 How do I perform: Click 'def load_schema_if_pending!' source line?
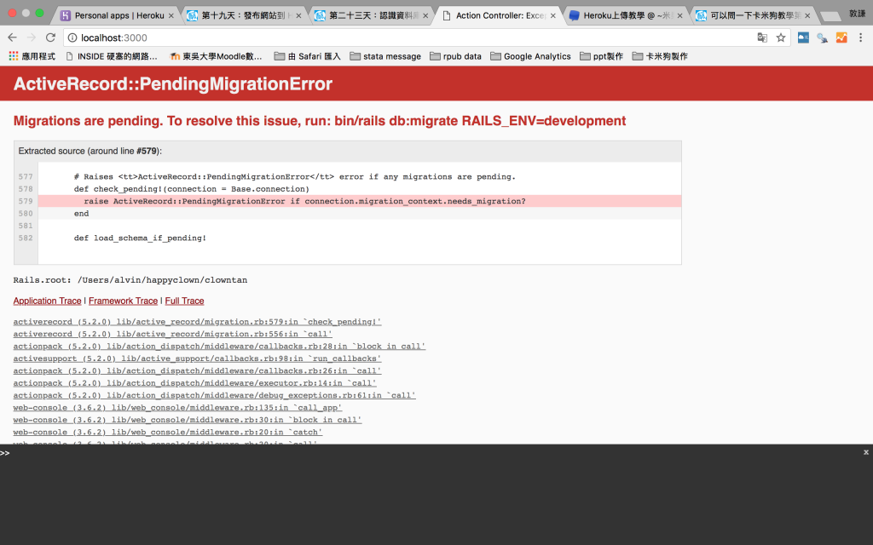click(x=140, y=238)
